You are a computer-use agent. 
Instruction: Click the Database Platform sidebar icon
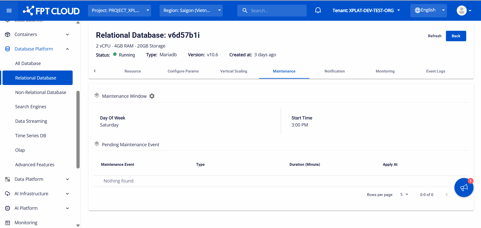pyautogui.click(x=8, y=49)
